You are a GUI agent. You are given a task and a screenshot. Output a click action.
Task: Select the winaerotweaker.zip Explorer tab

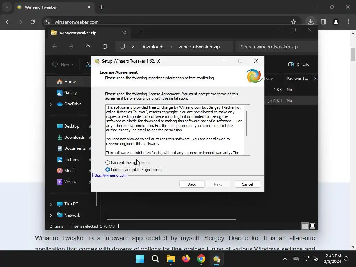[x=89, y=33]
